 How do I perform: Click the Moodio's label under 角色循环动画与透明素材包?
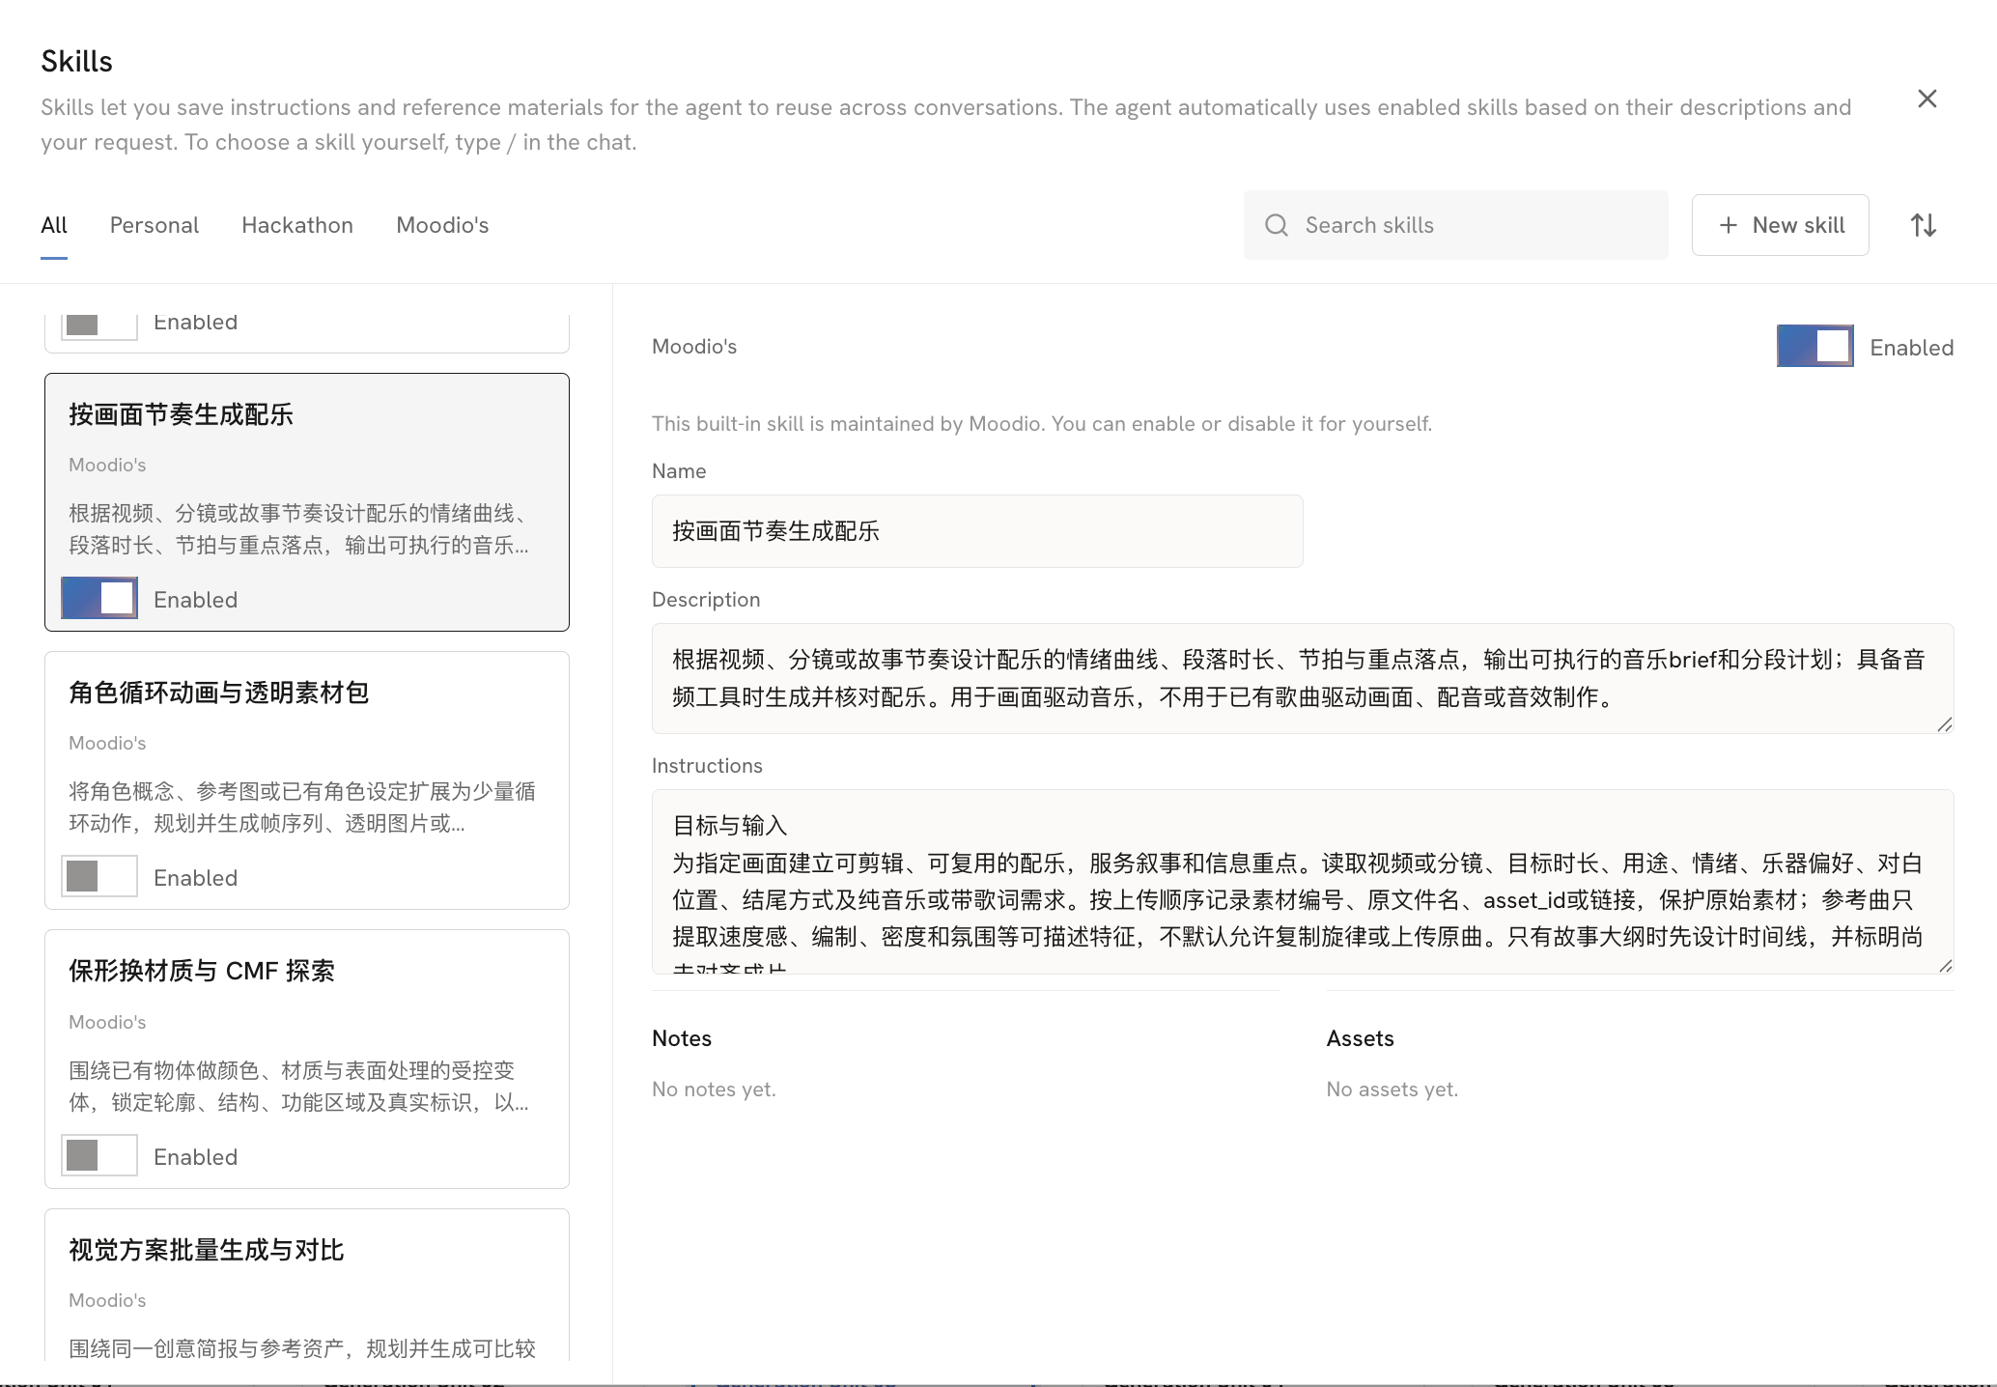107,743
